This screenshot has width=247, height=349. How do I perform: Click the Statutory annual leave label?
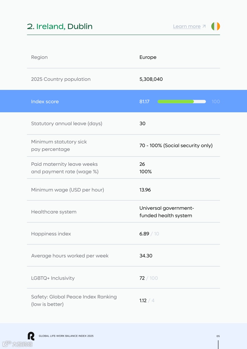tap(67, 123)
